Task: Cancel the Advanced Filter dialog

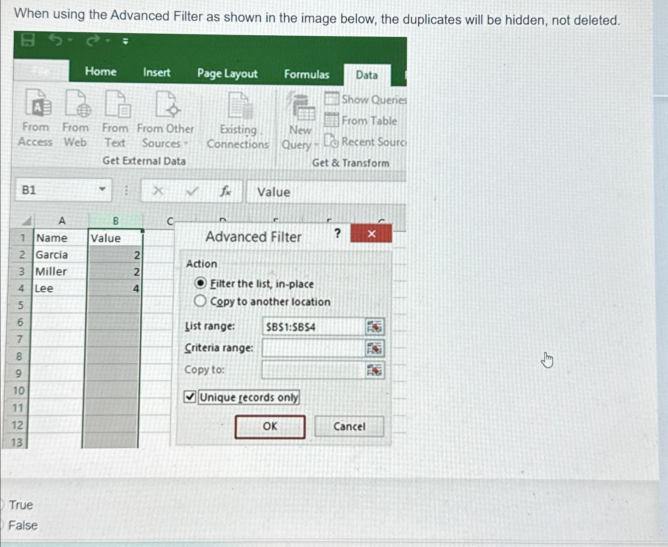Action: [x=349, y=426]
